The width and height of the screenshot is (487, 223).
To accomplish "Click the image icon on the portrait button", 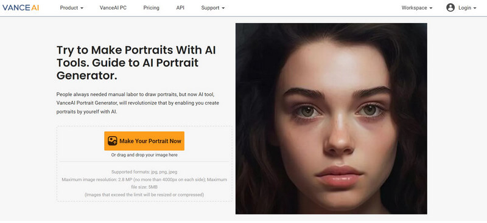I will coord(113,141).
